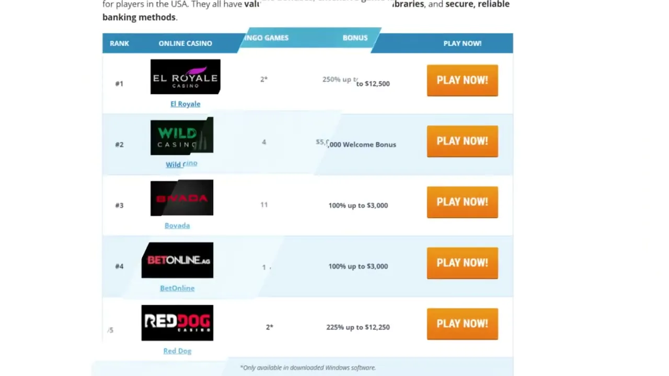Open the Red Dog text link
The height and width of the screenshot is (376, 669).
(177, 351)
